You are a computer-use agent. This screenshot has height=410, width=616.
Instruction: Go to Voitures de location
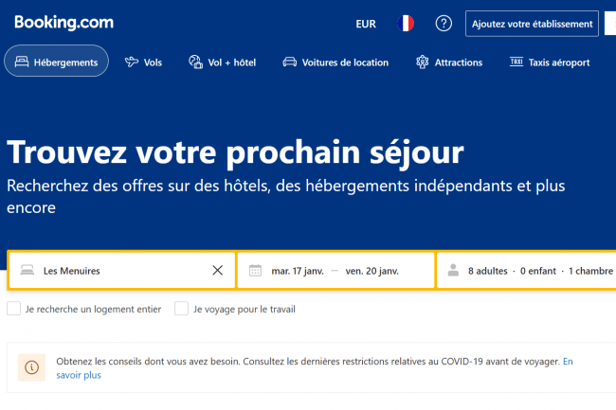point(335,62)
